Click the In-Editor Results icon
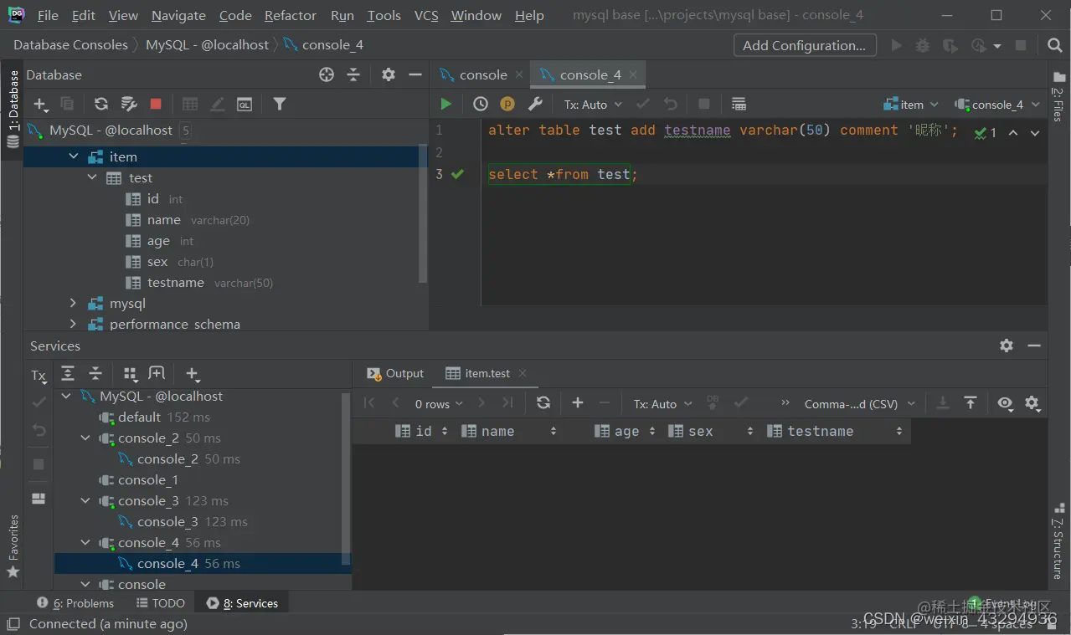The height and width of the screenshot is (635, 1071). (739, 104)
